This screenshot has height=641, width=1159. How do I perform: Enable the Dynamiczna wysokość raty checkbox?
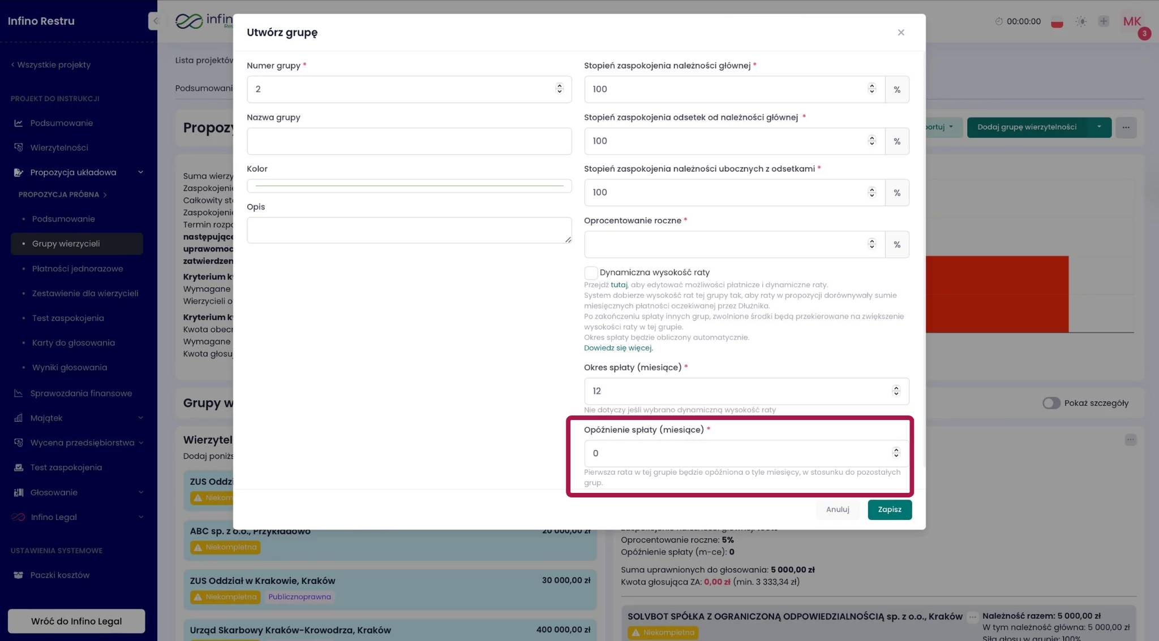tap(591, 273)
